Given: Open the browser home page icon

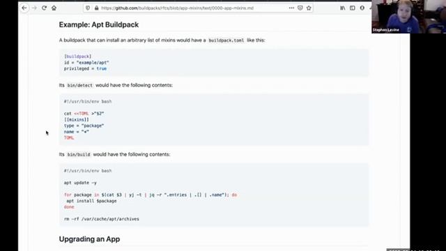Looking at the screenshot, I should (54, 8).
